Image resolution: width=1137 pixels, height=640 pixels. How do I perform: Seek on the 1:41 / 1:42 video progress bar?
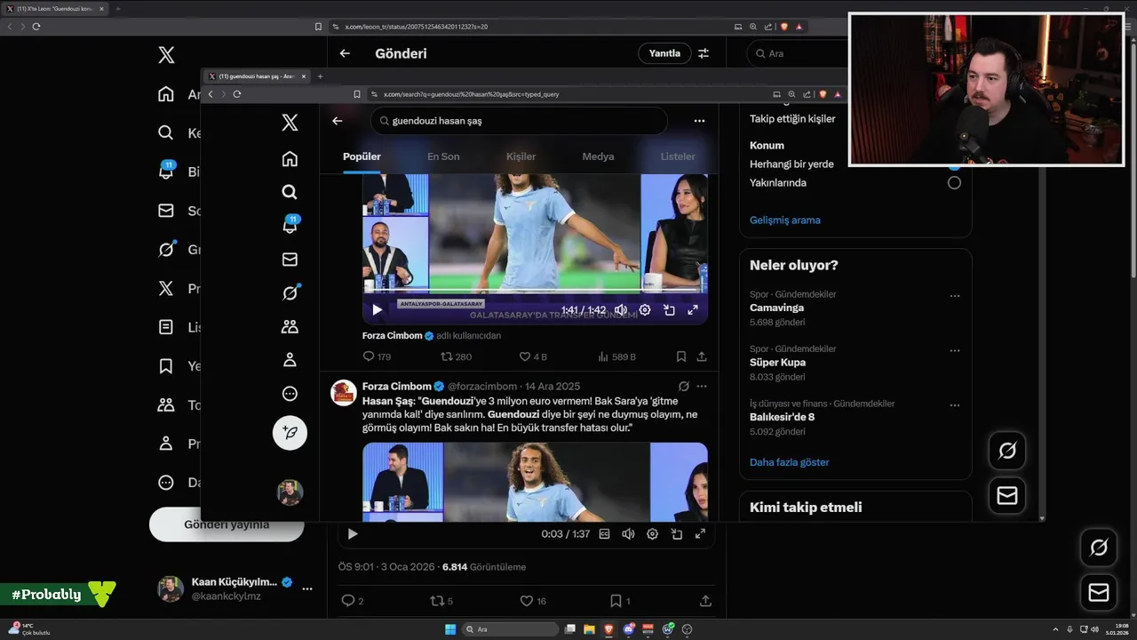pos(535,292)
